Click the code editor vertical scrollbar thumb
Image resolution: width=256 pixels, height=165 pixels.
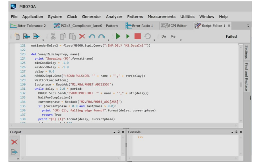pyautogui.click(x=241, y=85)
